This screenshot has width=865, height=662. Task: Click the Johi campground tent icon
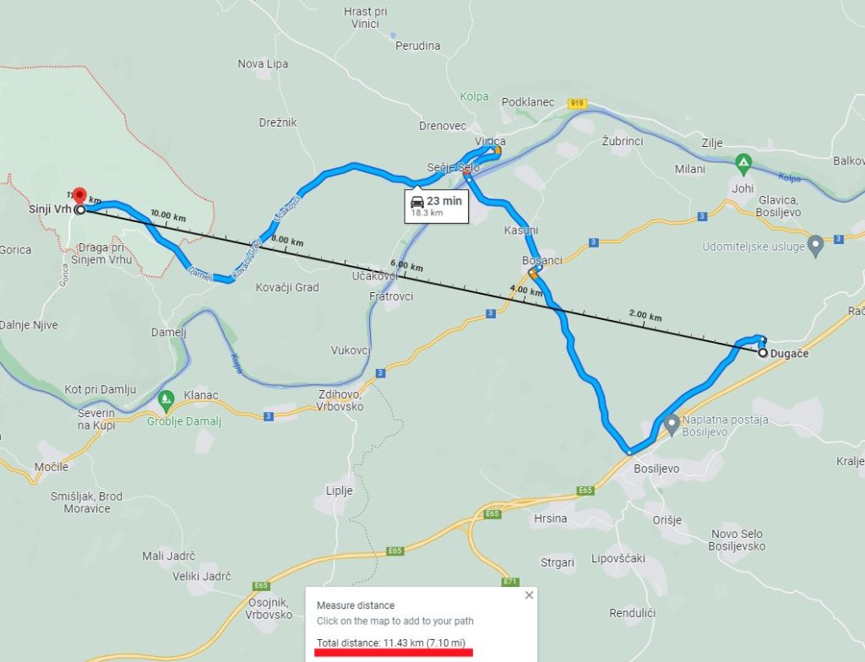click(x=743, y=163)
